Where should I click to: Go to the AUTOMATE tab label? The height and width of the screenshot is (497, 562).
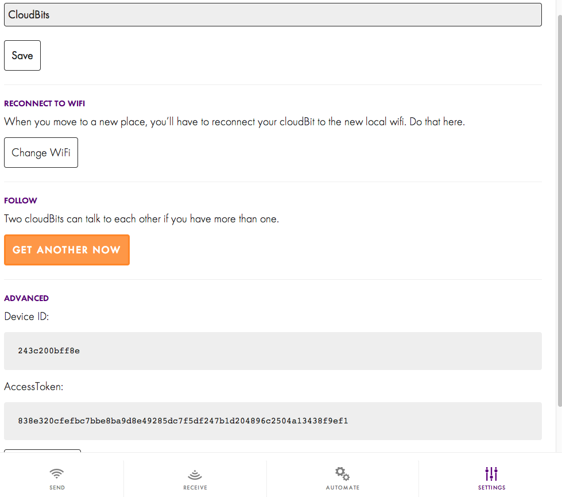pyautogui.click(x=343, y=488)
